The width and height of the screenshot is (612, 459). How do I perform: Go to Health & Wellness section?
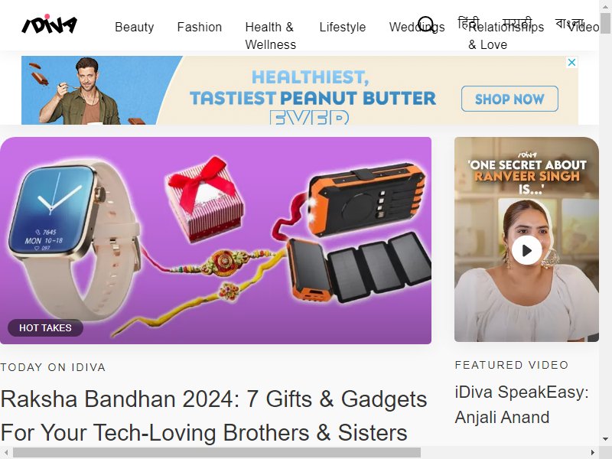click(x=271, y=35)
